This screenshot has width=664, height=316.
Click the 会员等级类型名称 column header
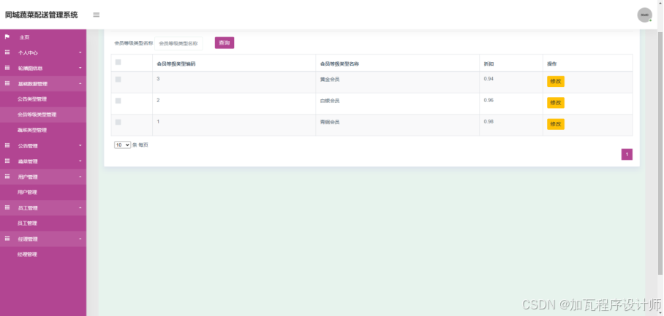[x=339, y=63]
